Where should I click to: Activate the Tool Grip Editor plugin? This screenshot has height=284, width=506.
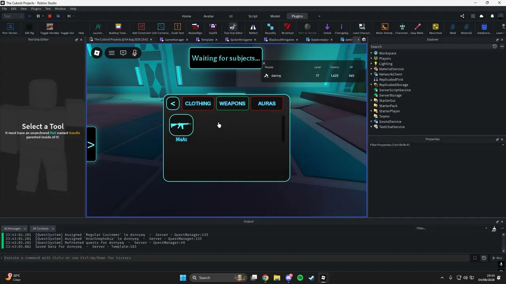tap(233, 28)
